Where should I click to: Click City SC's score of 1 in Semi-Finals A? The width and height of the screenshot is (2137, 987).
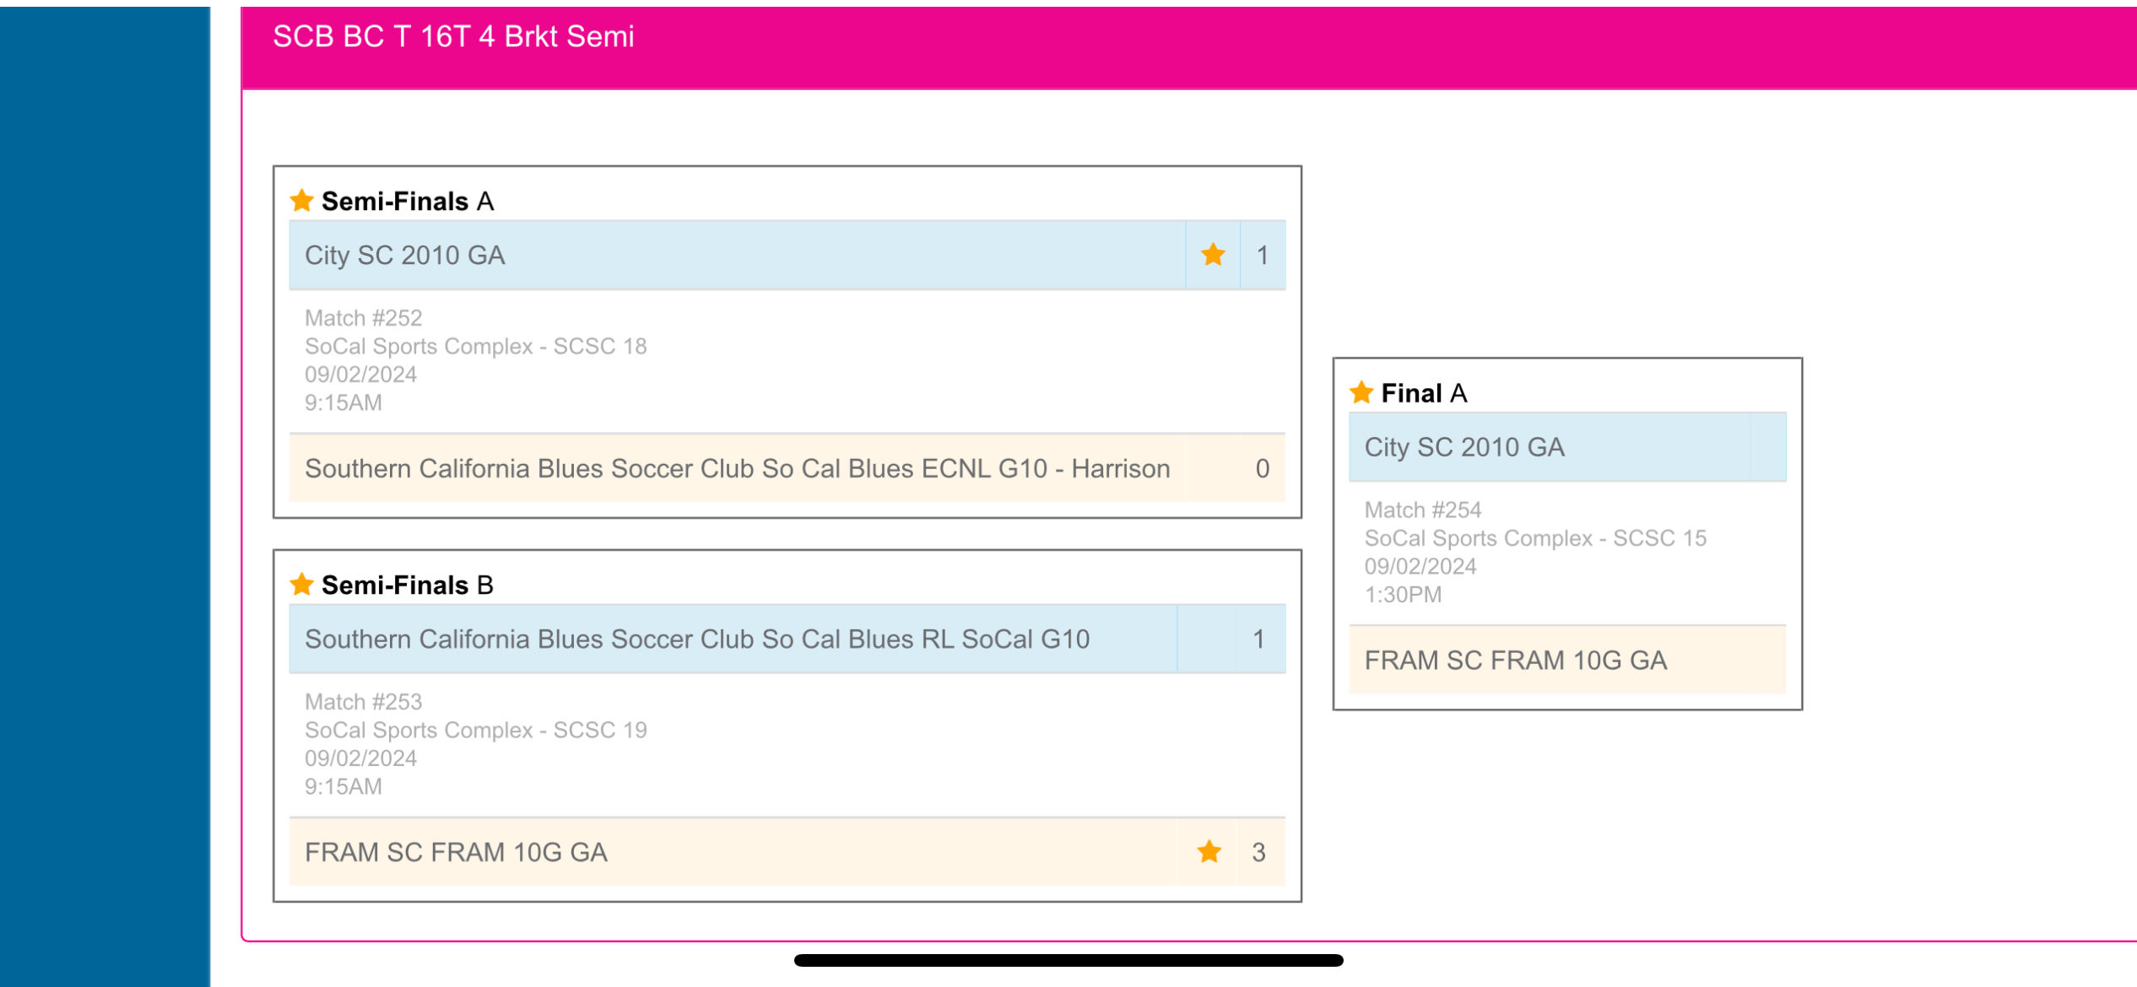pyautogui.click(x=1263, y=255)
